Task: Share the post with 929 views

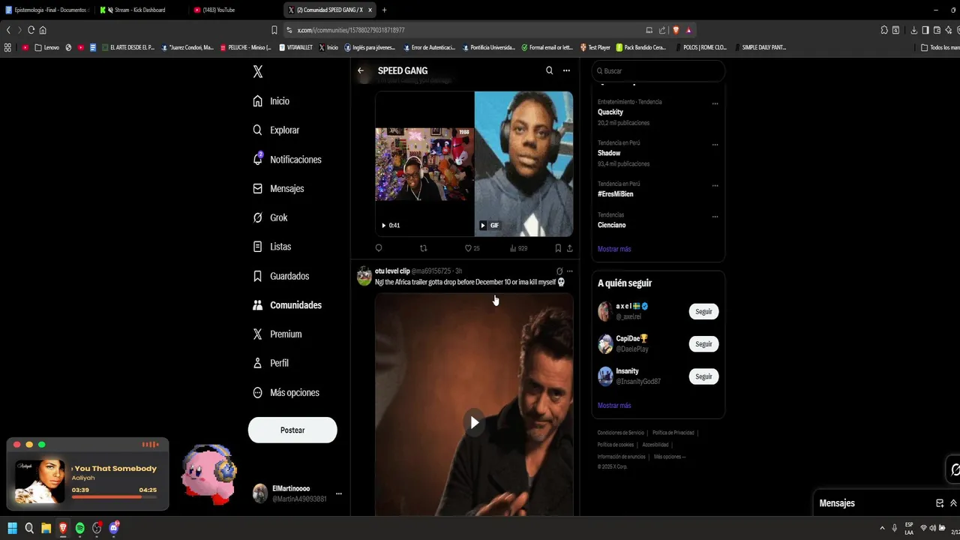Action: coord(569,248)
